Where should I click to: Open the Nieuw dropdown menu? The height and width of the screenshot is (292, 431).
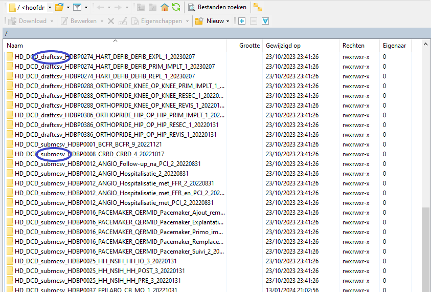[x=212, y=21]
